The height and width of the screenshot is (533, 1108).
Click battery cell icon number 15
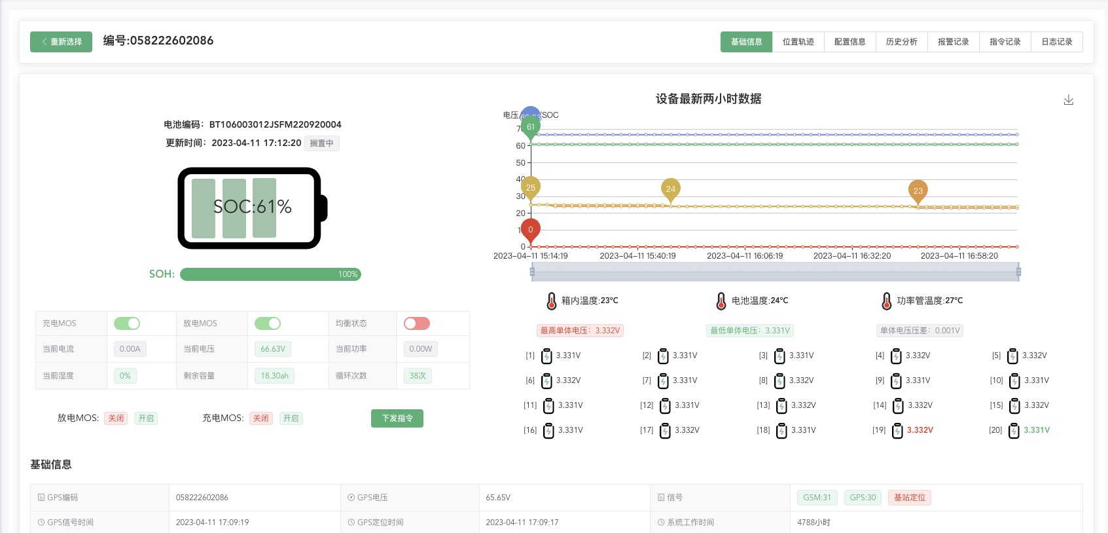tap(1014, 406)
